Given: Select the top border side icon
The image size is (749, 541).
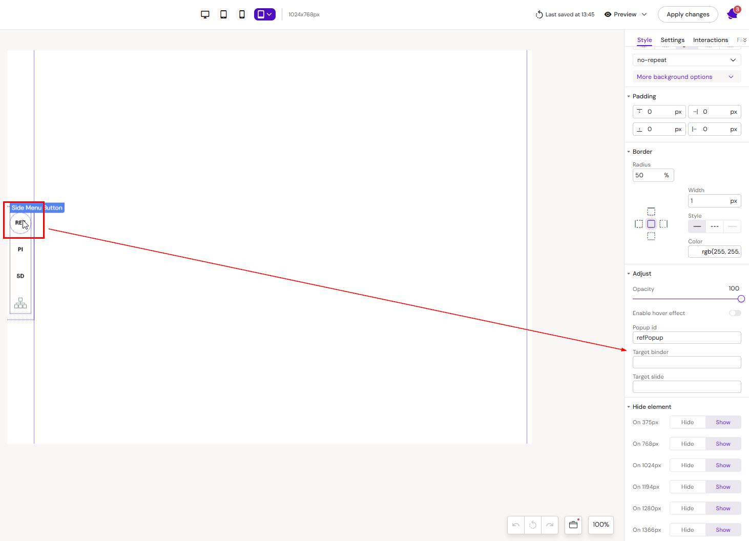Looking at the screenshot, I should pyautogui.click(x=651, y=212).
